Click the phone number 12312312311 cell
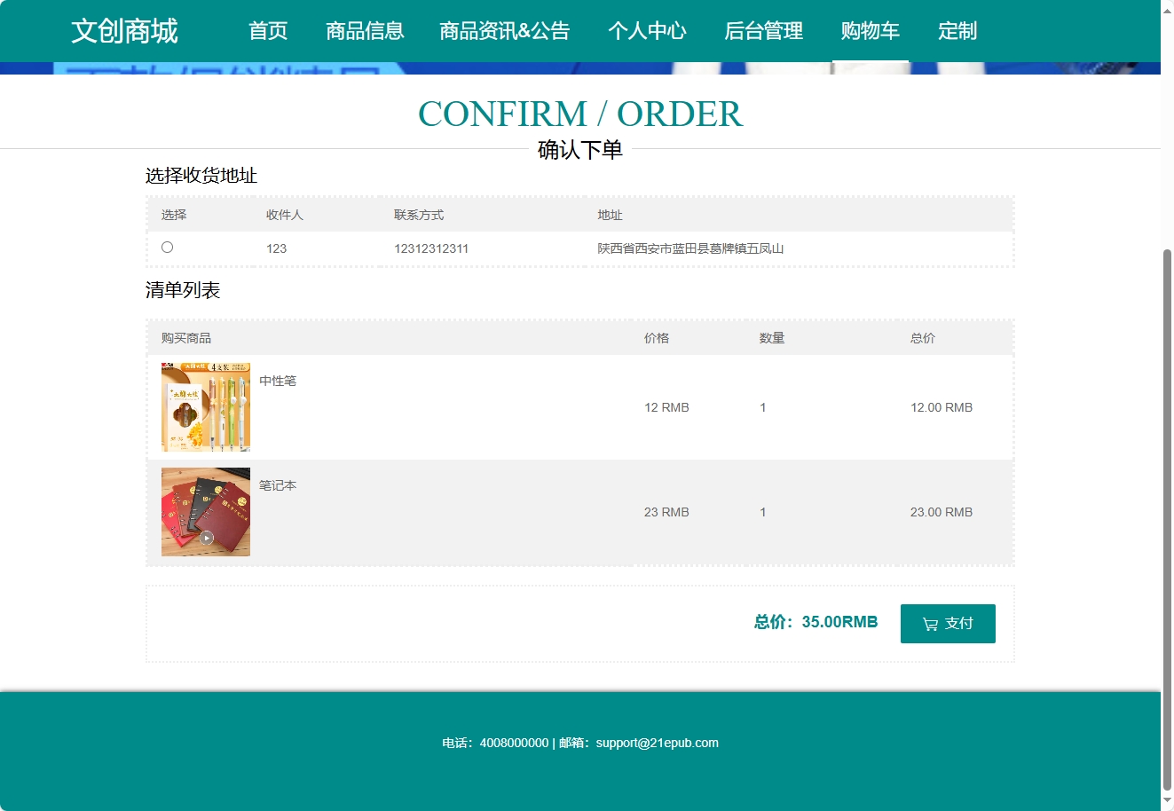The image size is (1174, 811). tap(431, 248)
